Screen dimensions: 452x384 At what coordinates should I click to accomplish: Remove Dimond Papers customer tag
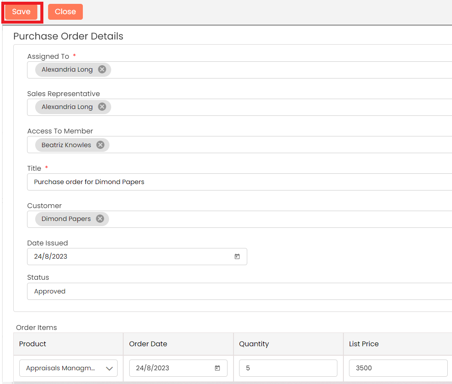coord(100,219)
